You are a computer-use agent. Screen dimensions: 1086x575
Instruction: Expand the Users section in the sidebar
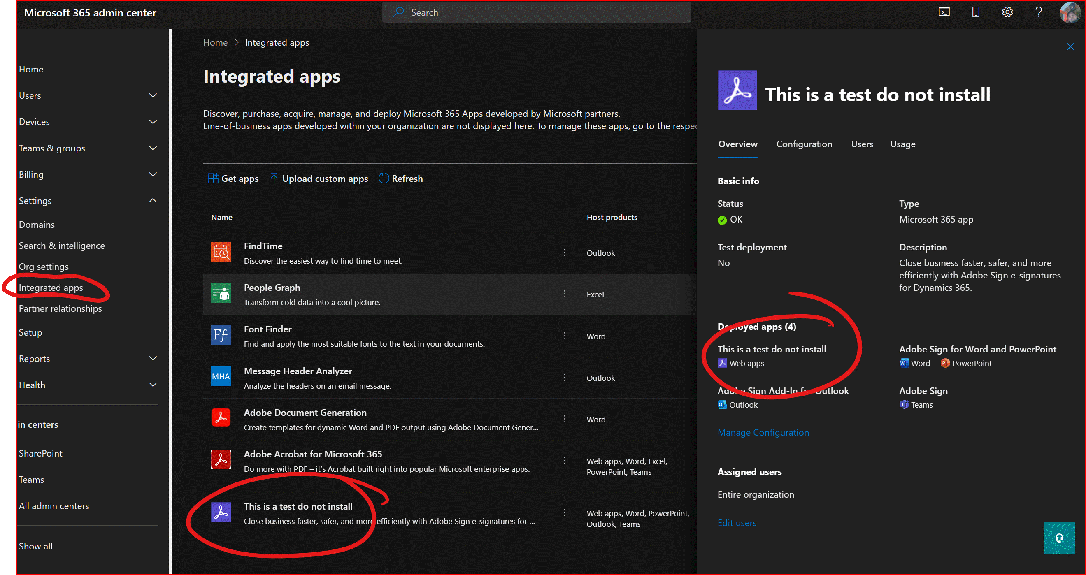click(x=153, y=95)
